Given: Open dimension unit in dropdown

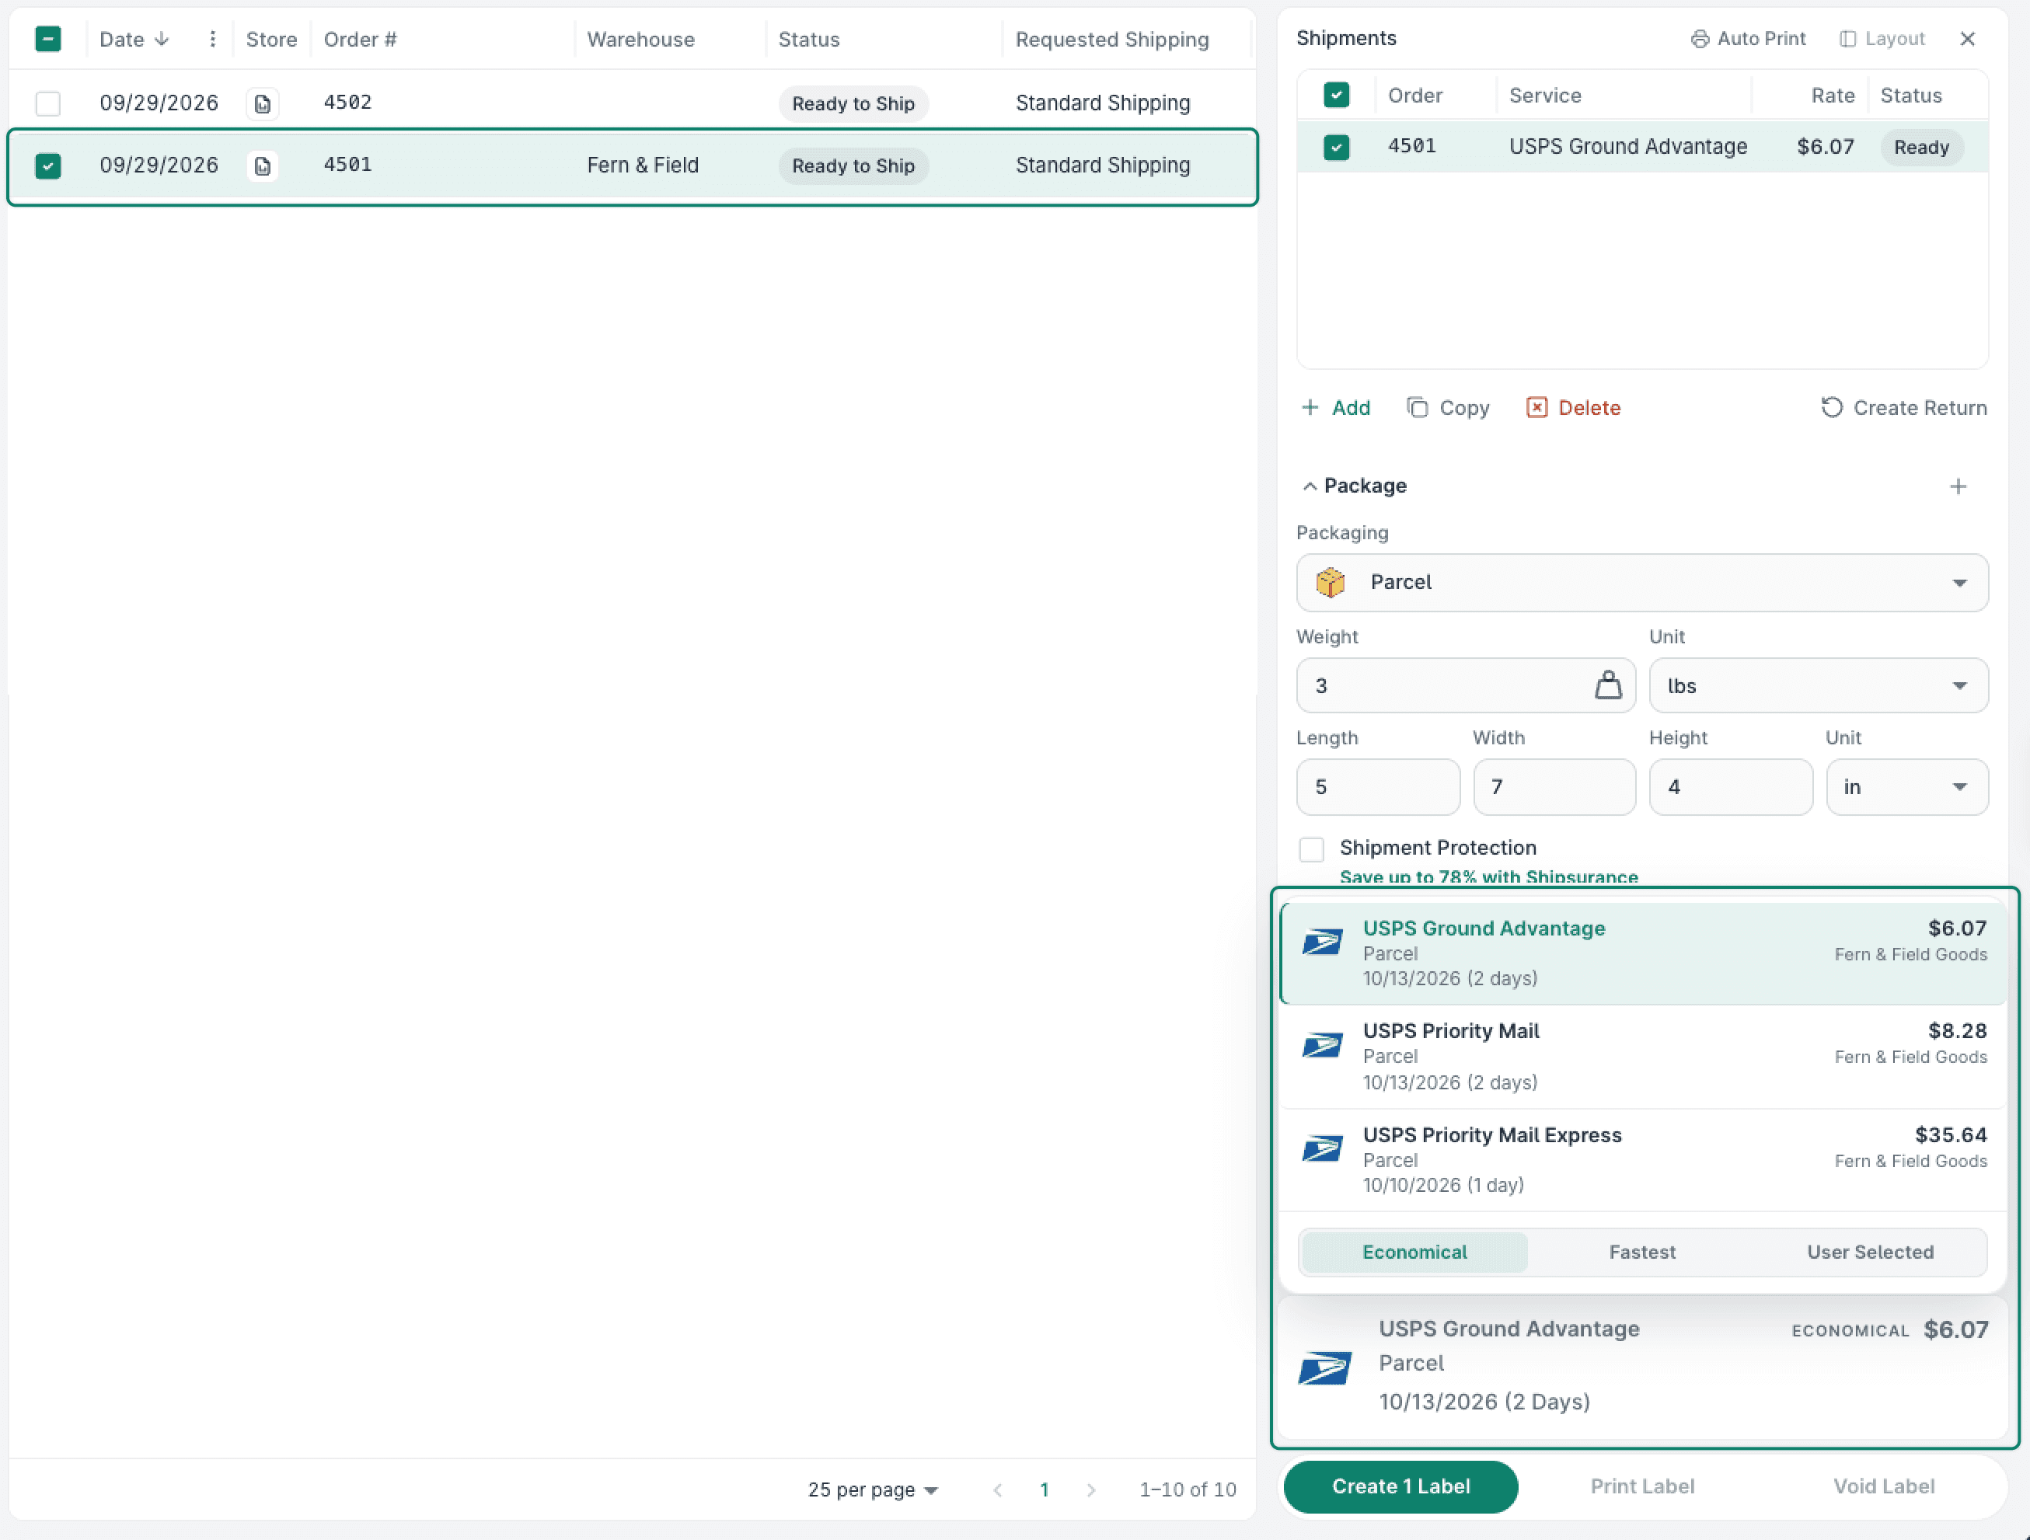Looking at the screenshot, I should pos(1907,786).
